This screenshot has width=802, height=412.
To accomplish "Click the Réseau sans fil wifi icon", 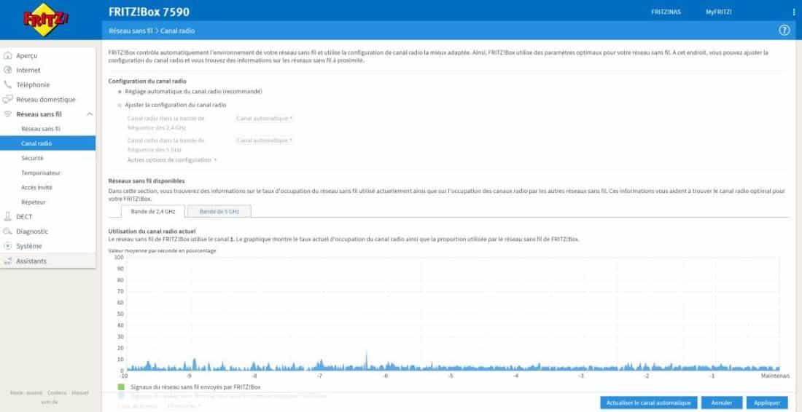I will [x=8, y=114].
